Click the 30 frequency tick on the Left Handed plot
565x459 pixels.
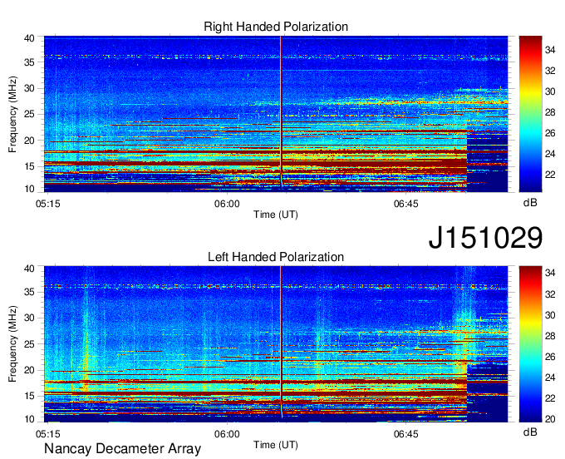point(29,318)
